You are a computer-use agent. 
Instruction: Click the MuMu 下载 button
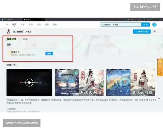142,31
